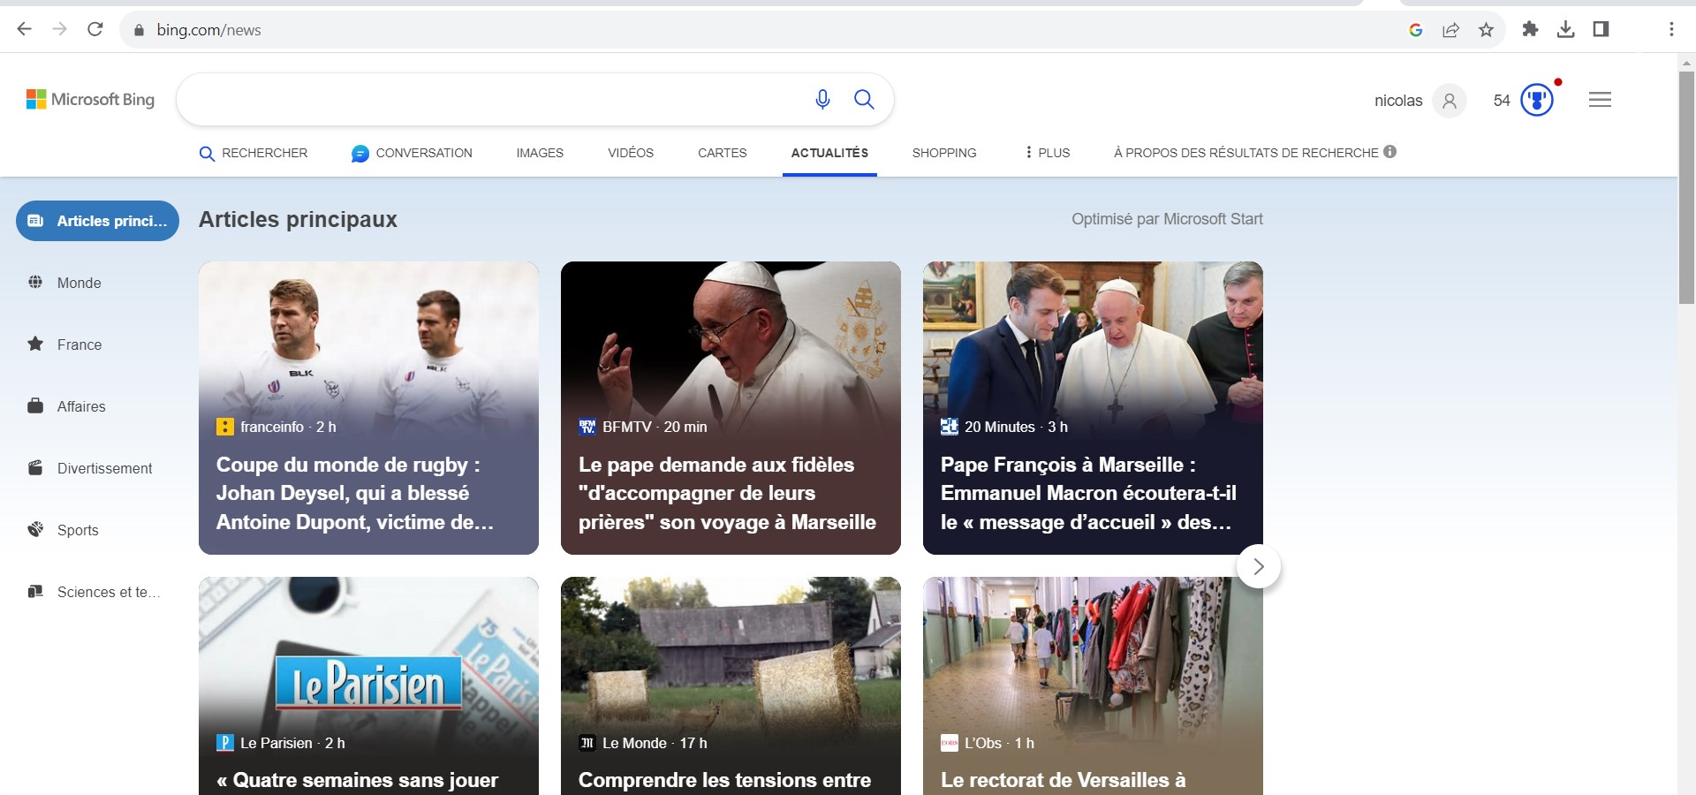The height and width of the screenshot is (795, 1696).
Task: Click the nicolas profile avatar icon
Action: pos(1449,101)
